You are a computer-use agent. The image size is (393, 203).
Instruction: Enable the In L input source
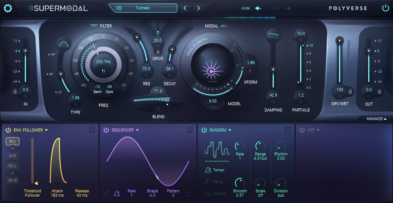[13, 141]
